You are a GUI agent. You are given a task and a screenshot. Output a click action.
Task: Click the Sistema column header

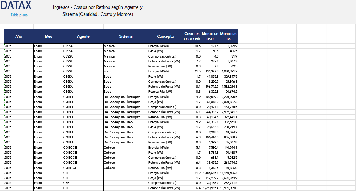126,36
